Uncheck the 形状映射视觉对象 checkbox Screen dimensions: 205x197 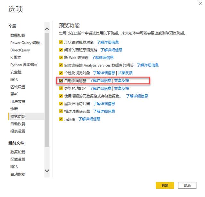[61, 42]
